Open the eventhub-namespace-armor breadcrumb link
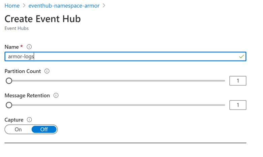The height and width of the screenshot is (157, 263). [64, 6]
